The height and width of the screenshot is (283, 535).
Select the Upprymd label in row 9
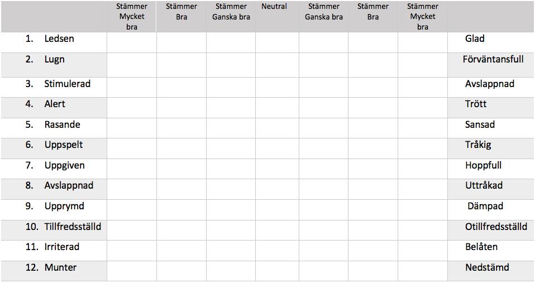(x=64, y=207)
